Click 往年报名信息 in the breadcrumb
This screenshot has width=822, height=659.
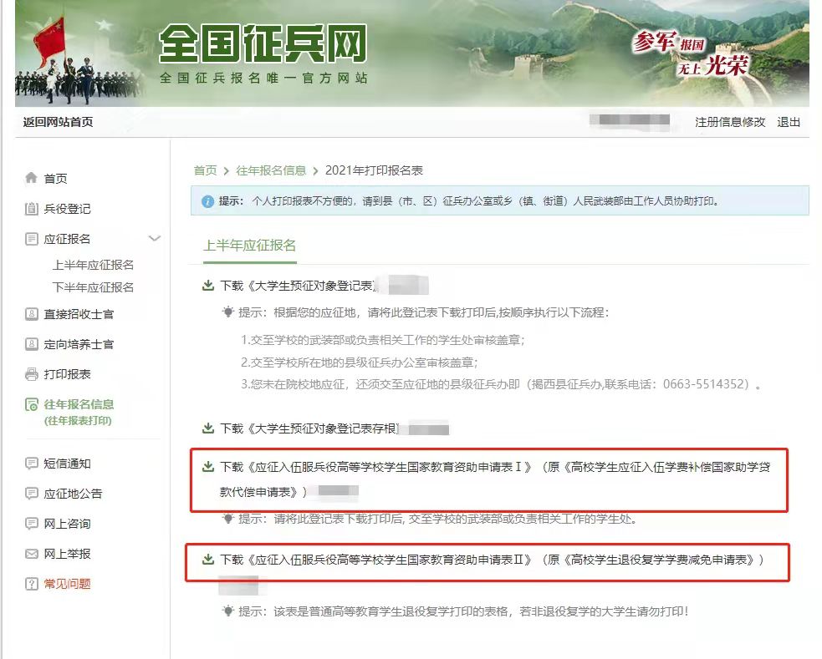(x=270, y=170)
